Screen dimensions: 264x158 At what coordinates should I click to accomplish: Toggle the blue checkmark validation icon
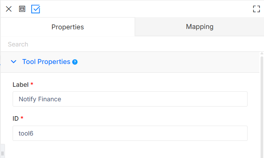[35, 9]
